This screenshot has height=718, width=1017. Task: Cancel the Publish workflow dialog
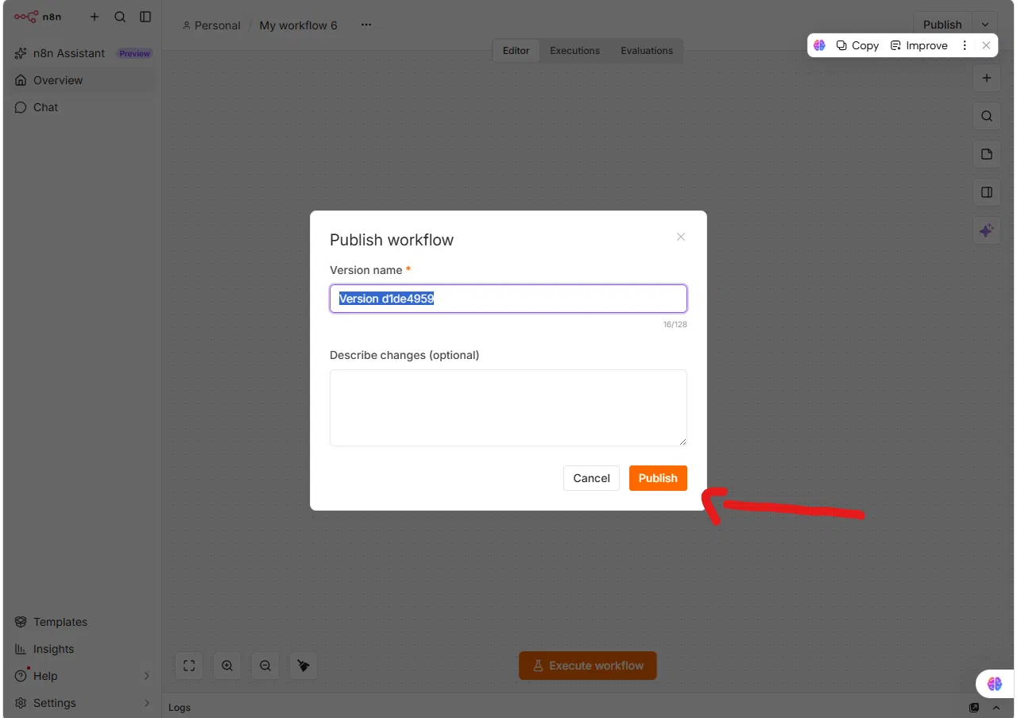click(x=592, y=478)
